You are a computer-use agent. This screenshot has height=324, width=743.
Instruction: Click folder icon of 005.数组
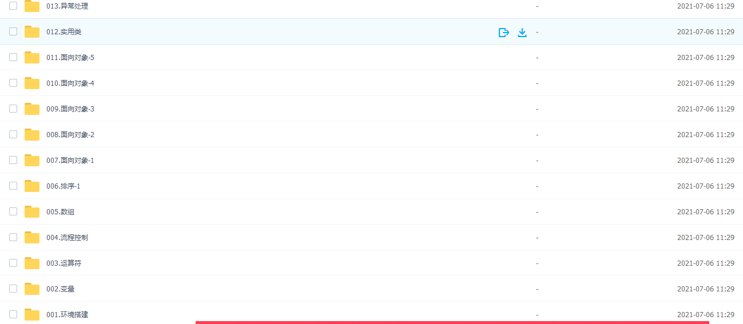(x=32, y=212)
